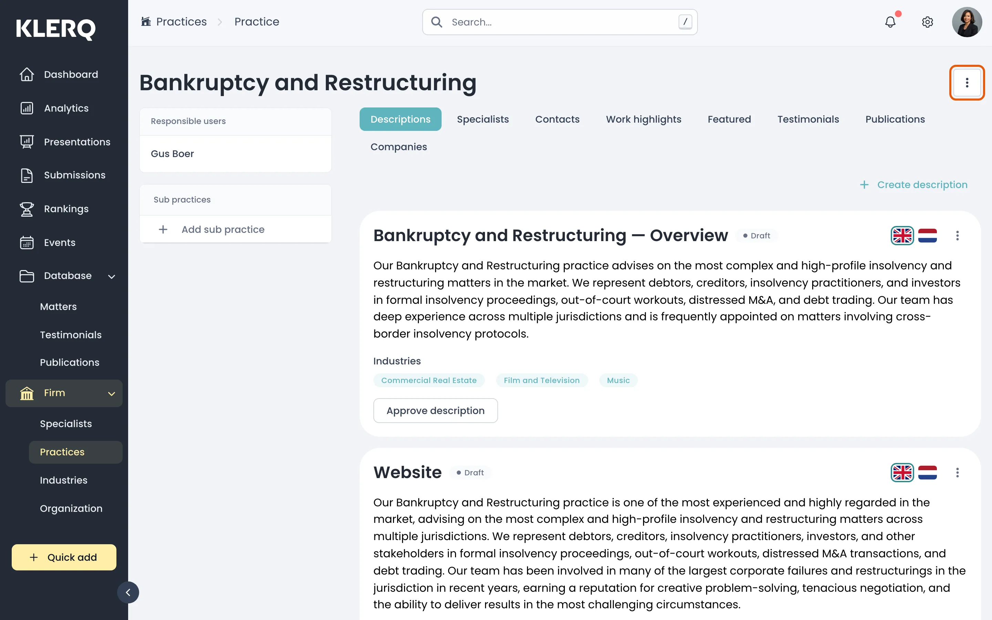The image size is (992, 620).
Task: Switch to the Companies tab
Action: pos(399,147)
